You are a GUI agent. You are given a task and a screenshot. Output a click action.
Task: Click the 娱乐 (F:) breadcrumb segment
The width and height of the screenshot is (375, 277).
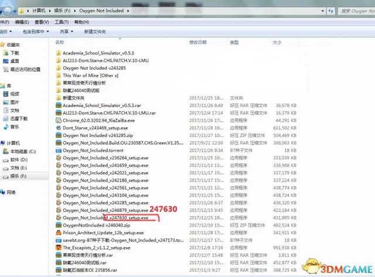tap(62, 11)
